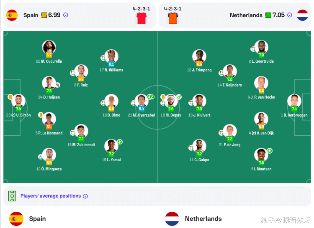Click the Spain flag in the top header
This screenshot has height=228, width=314.
12,15
